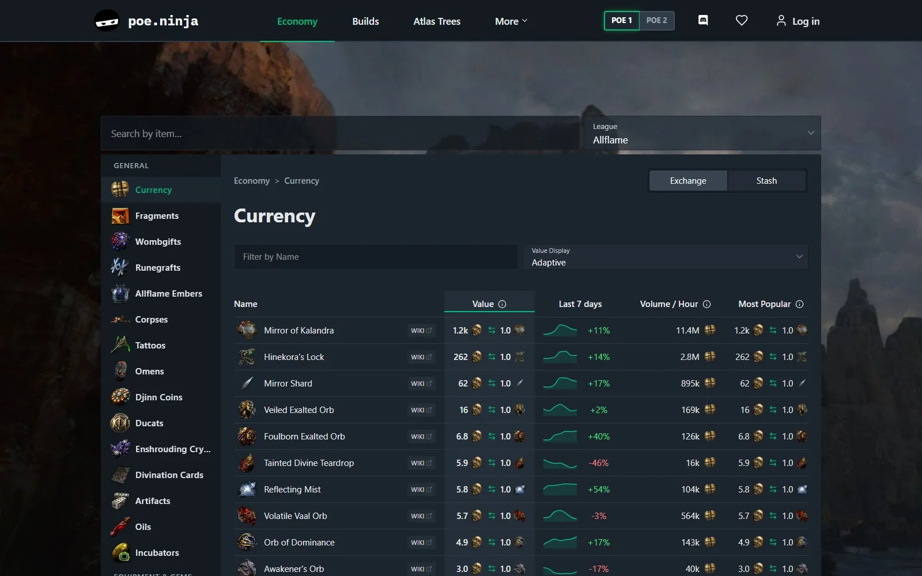Image resolution: width=922 pixels, height=576 pixels.
Task: Click the Ducats sidebar icon
Action: [x=120, y=423]
